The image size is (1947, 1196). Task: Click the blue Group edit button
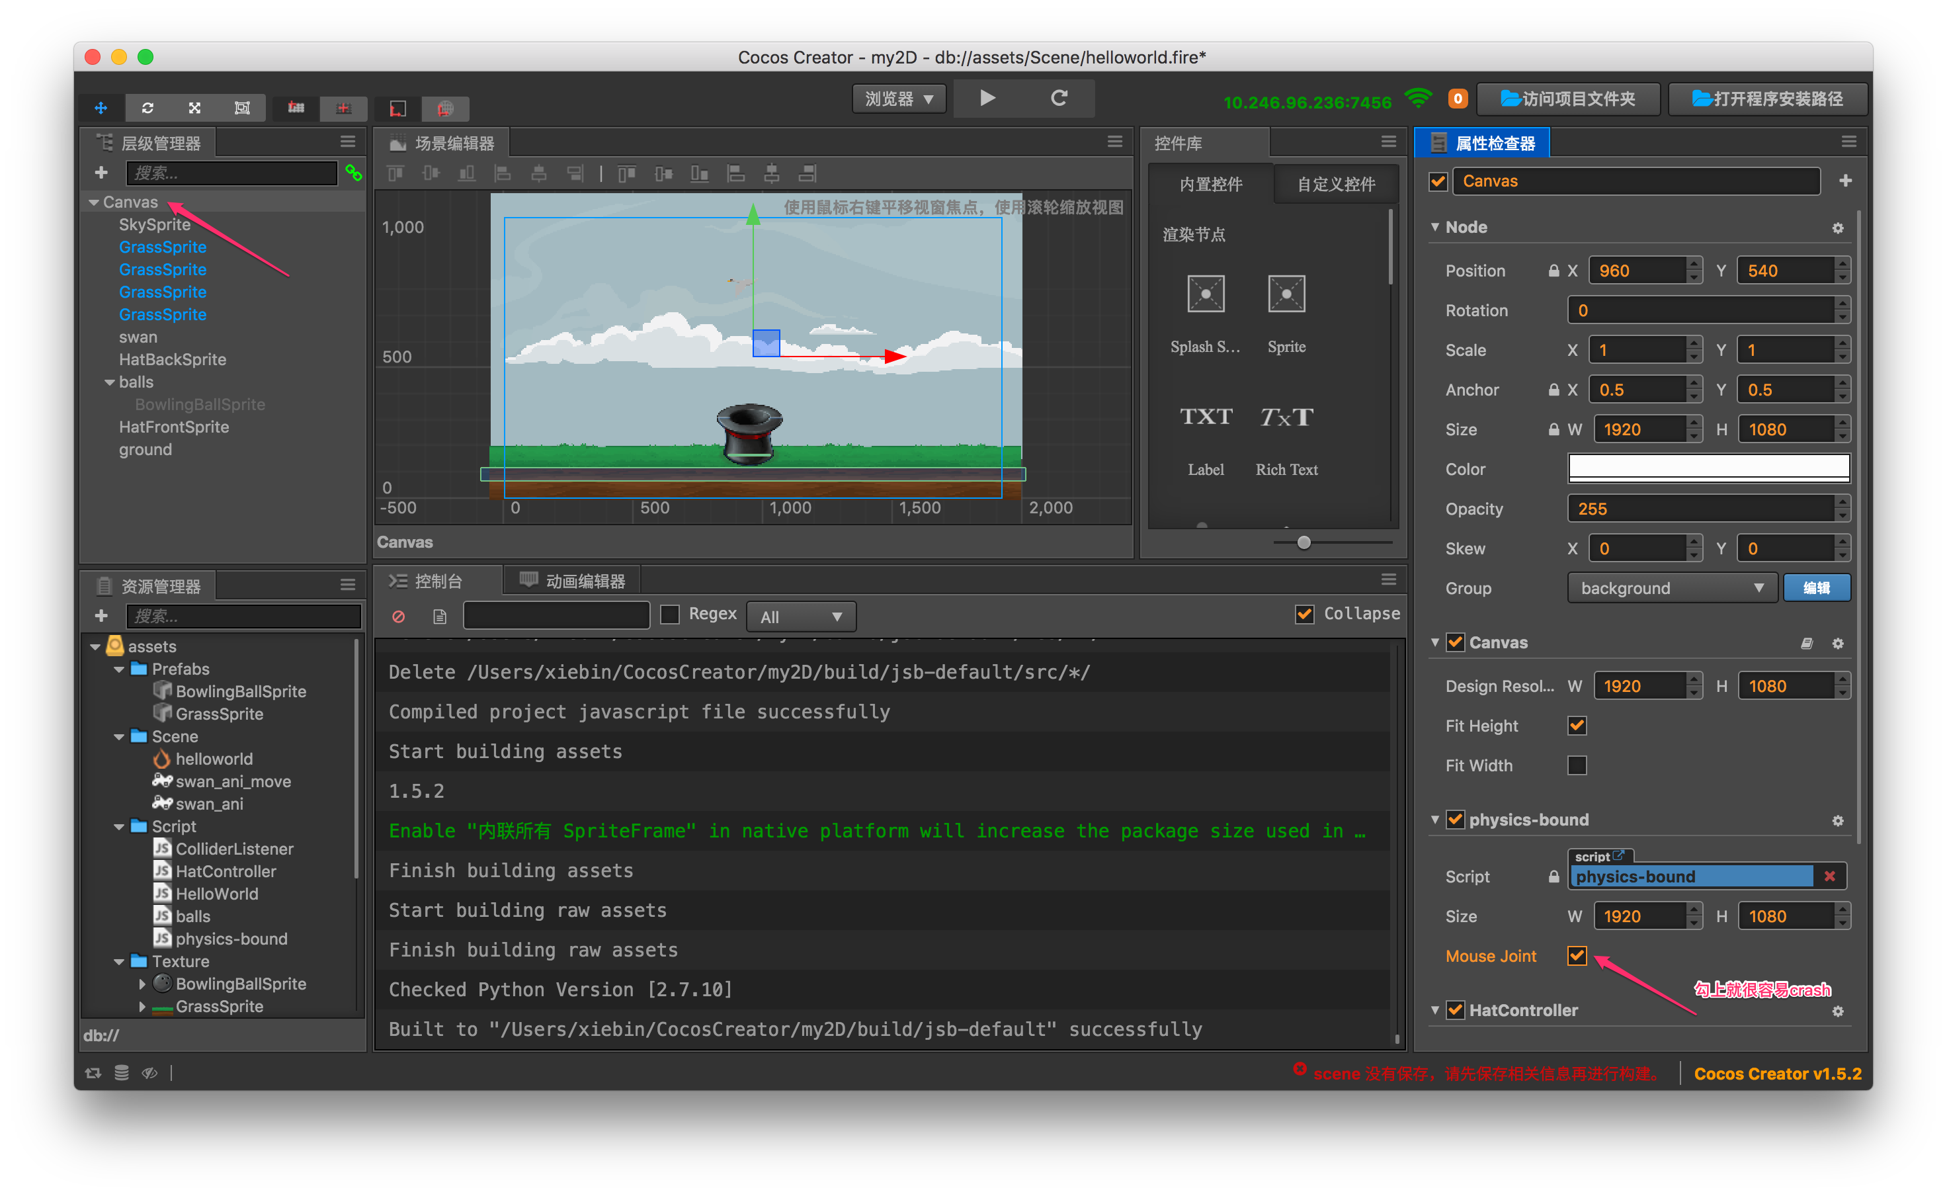tap(1816, 587)
